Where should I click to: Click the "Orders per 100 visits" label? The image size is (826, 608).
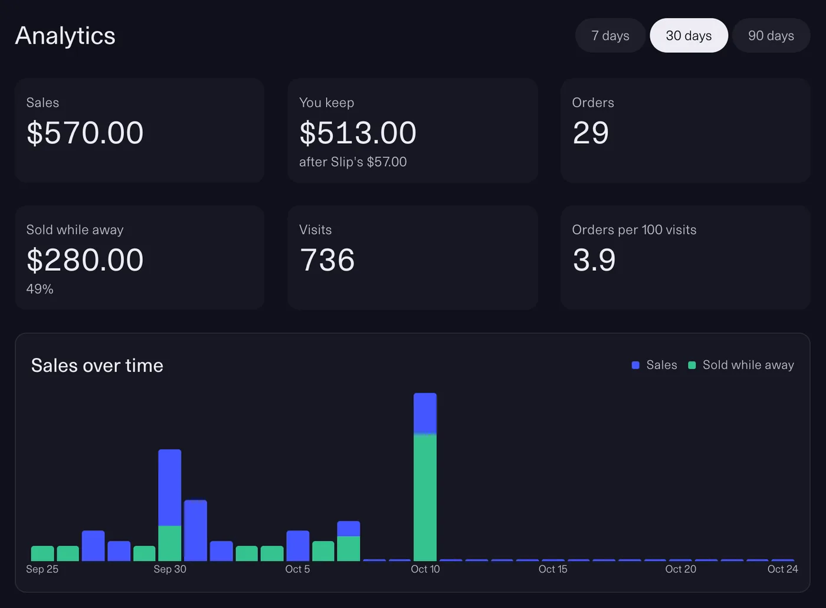click(634, 230)
